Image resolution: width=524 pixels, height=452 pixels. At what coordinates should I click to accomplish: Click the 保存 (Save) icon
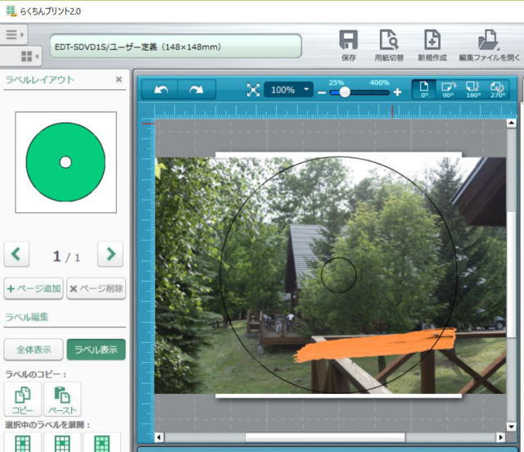point(348,40)
